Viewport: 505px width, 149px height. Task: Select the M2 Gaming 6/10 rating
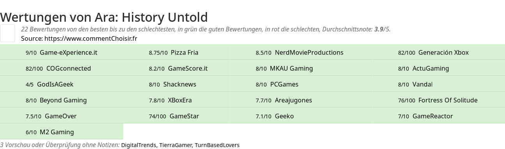tap(50, 132)
